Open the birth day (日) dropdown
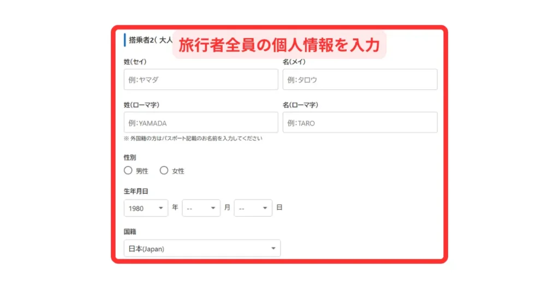 pyautogui.click(x=253, y=208)
